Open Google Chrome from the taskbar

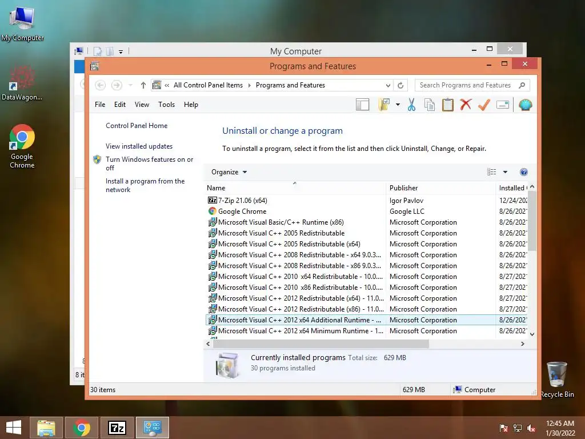(82, 428)
